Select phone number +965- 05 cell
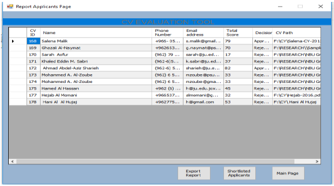Screen dimensions: 334x186 click(x=167, y=41)
